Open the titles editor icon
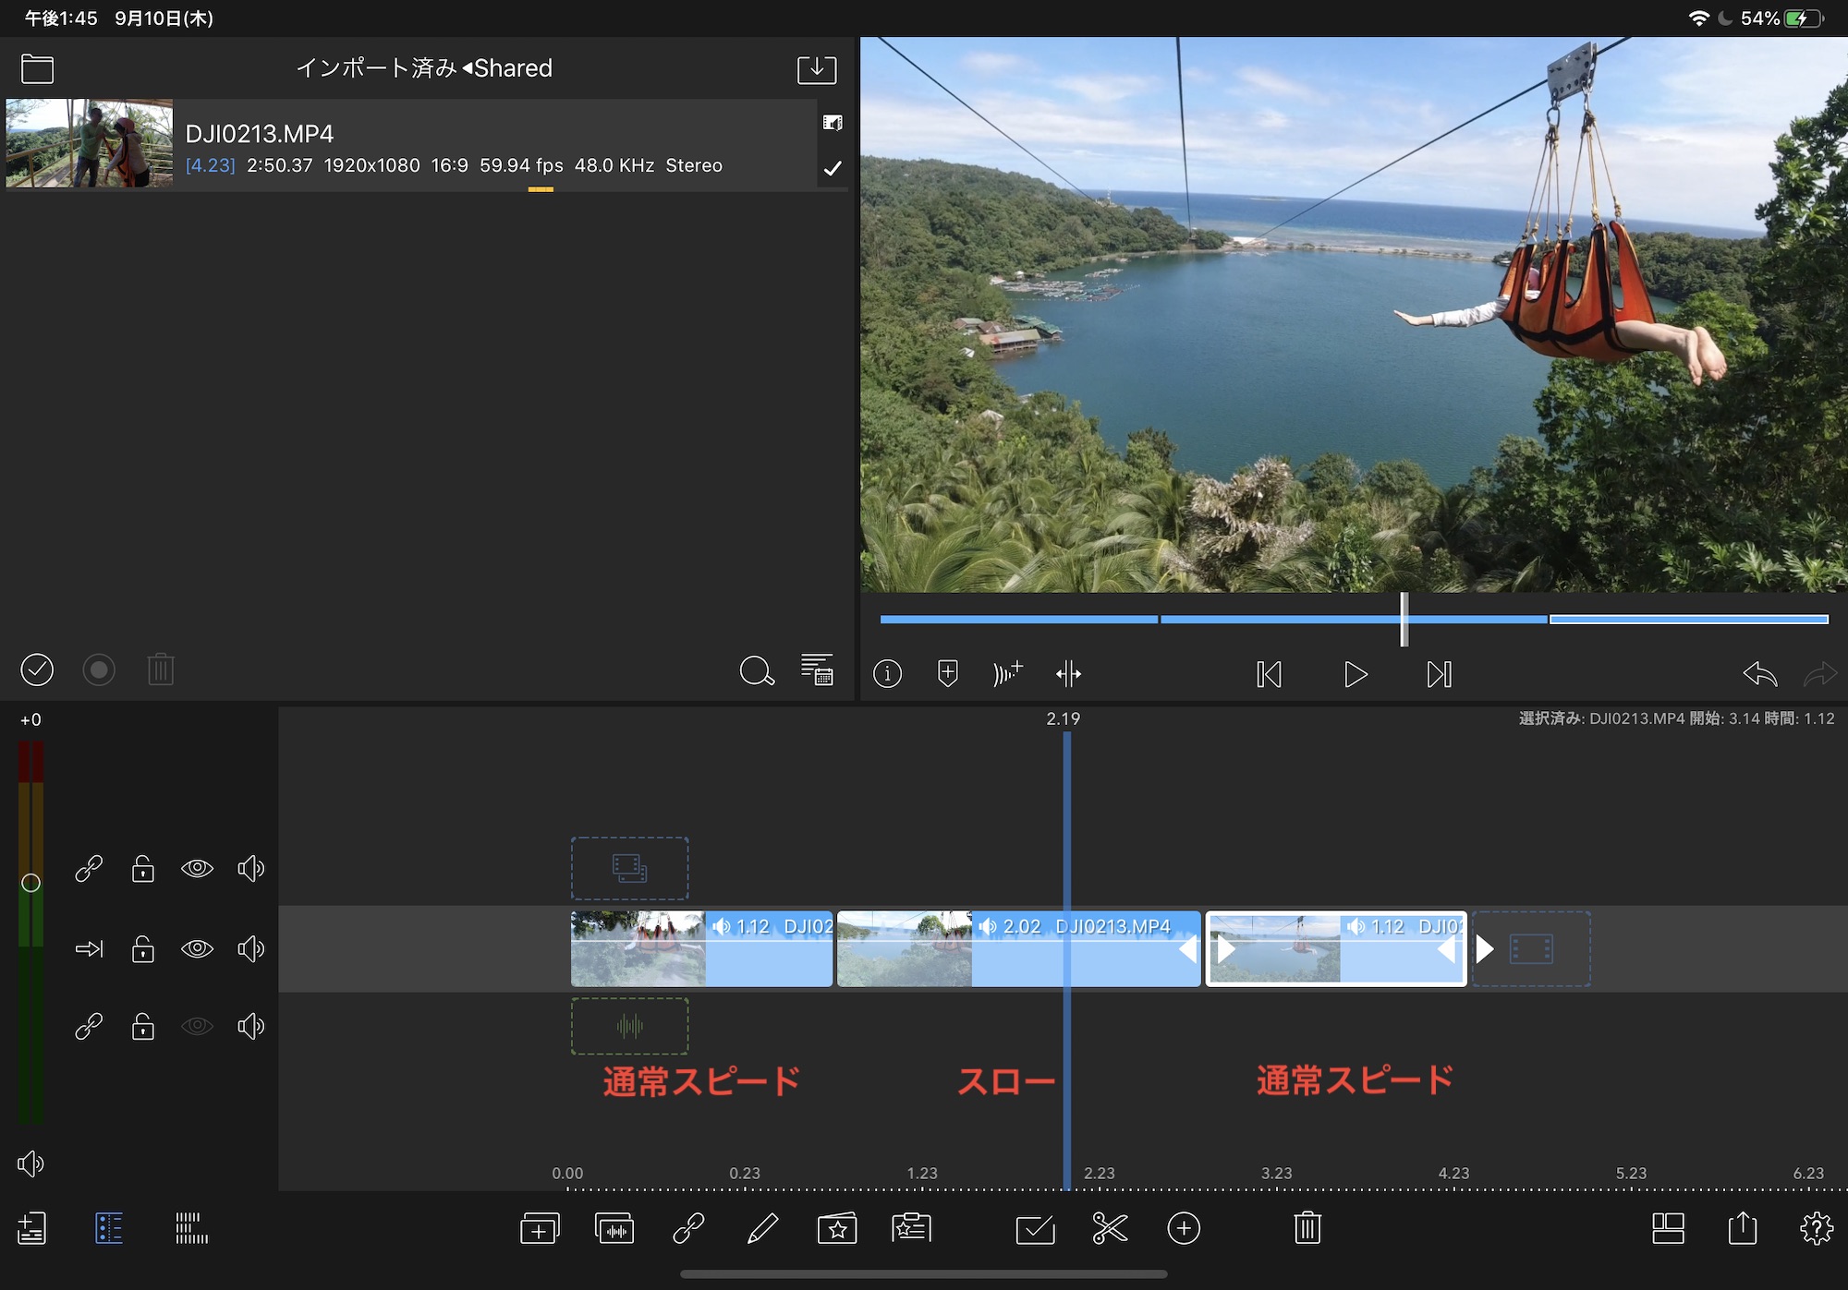This screenshot has height=1290, width=1848. pos(911,1229)
